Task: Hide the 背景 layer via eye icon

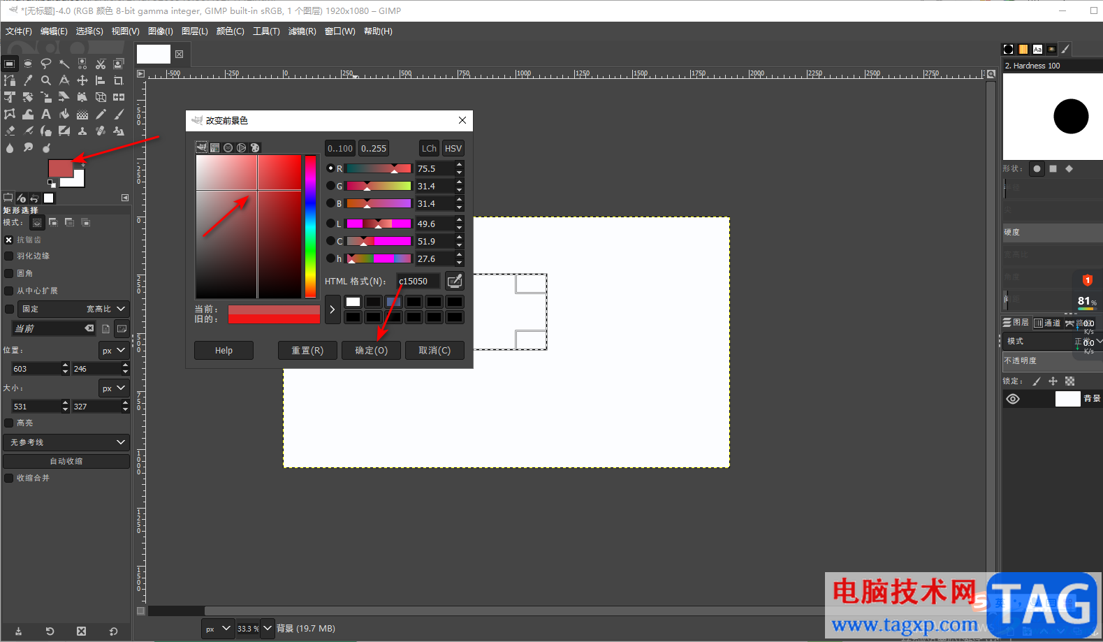Action: tap(1013, 399)
